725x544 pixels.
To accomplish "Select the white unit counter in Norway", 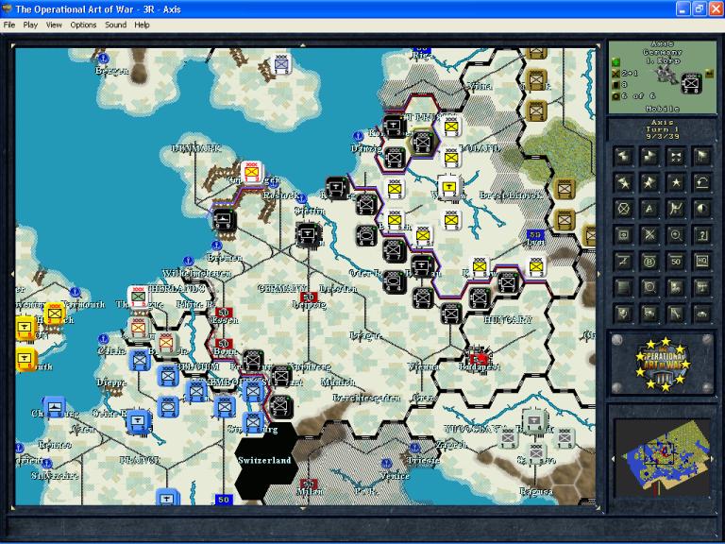I will [281, 64].
